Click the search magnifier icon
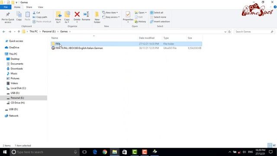 pos(272,32)
